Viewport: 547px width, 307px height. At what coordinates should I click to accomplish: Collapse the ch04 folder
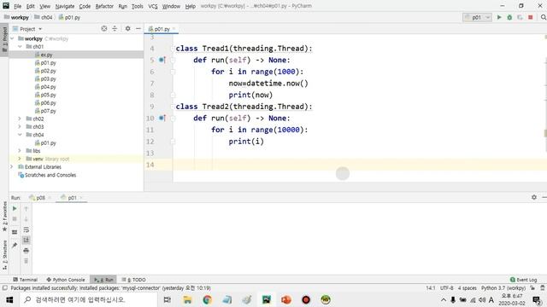point(20,135)
